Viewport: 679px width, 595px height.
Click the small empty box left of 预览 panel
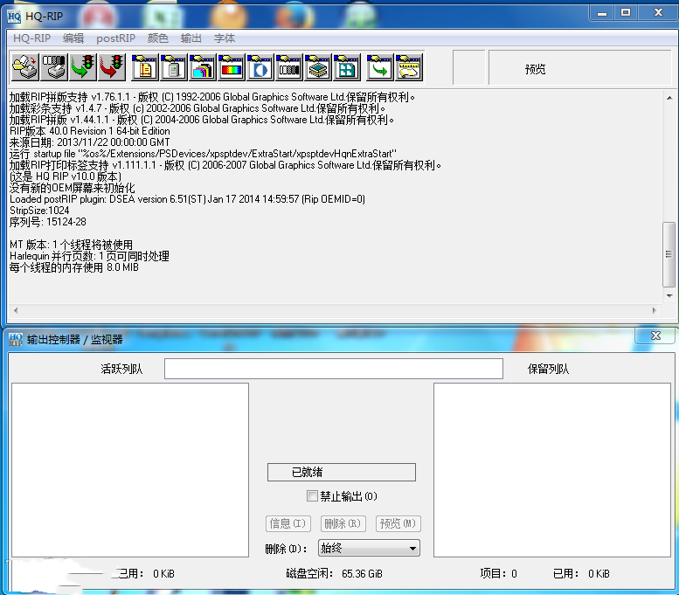pos(469,68)
